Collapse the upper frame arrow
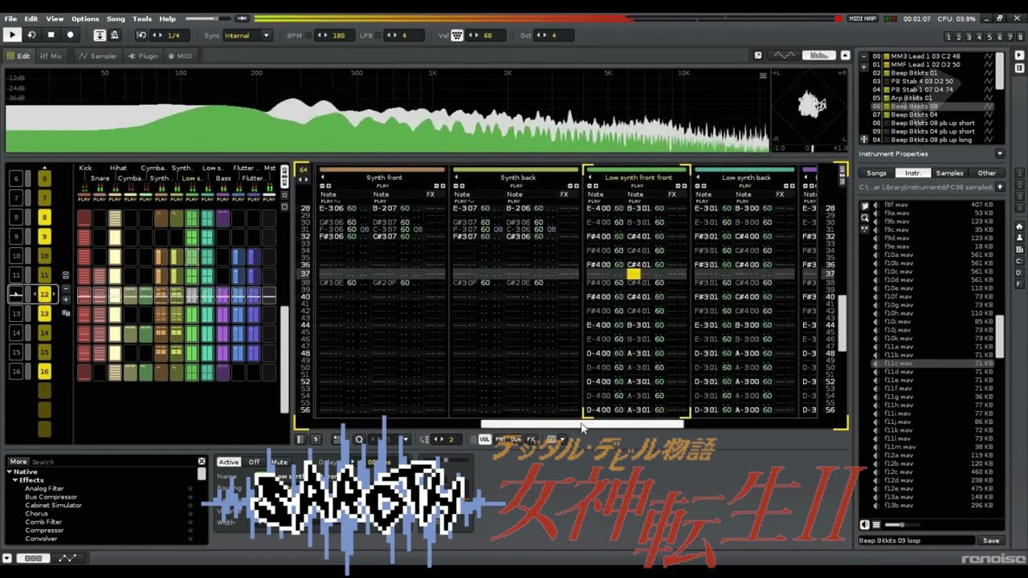The height and width of the screenshot is (578, 1028). coord(845,55)
